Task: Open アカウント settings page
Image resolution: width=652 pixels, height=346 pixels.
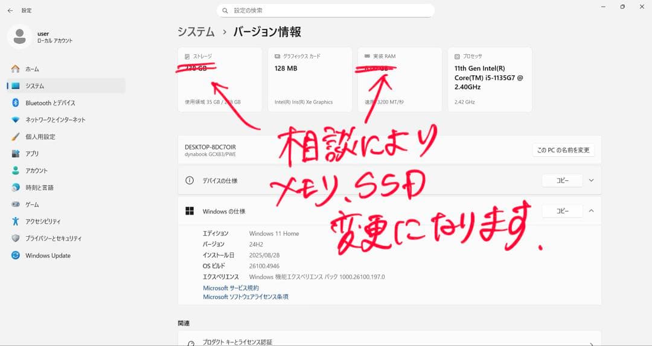Action: 66,171
